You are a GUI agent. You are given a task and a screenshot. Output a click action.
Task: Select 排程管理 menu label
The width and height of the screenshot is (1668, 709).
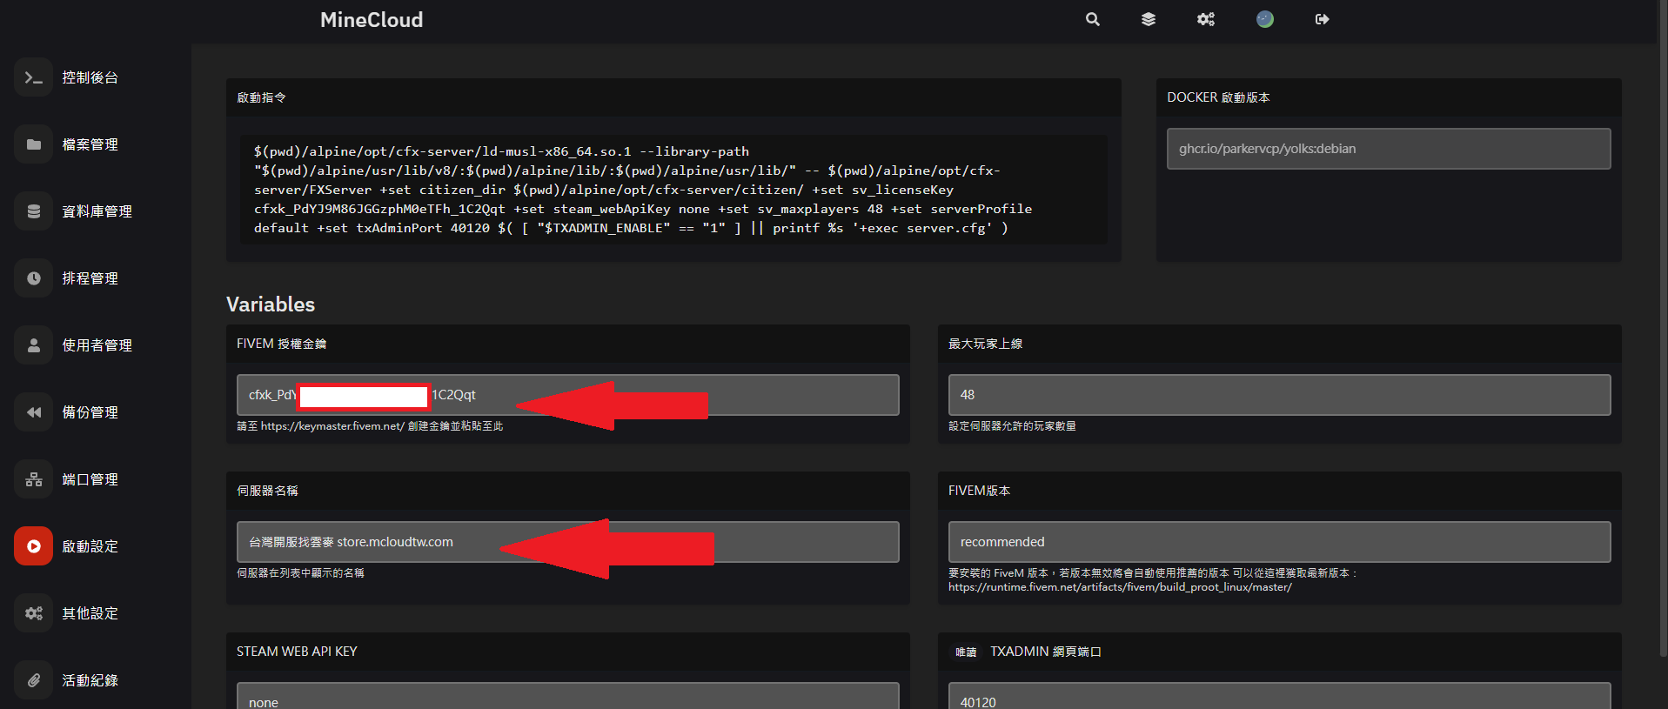click(x=90, y=278)
